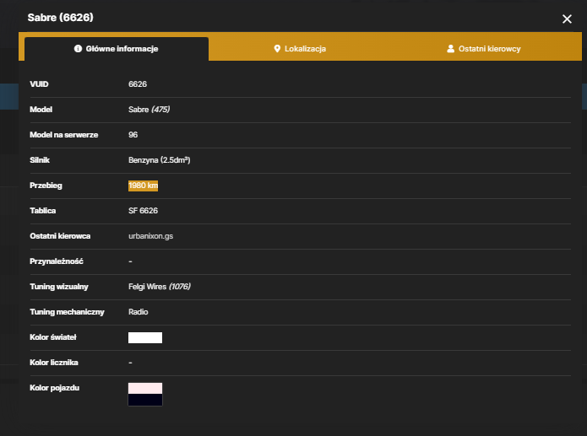Click the info icon on Główne informacje tab

pyautogui.click(x=78, y=49)
